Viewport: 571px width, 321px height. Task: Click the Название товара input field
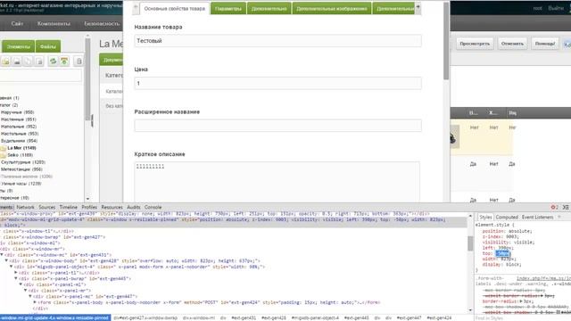click(x=277, y=41)
